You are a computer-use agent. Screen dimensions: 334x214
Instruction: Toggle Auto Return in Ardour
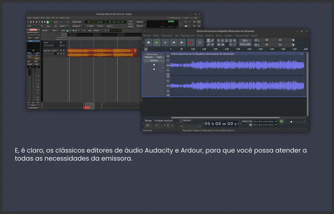(77, 26)
